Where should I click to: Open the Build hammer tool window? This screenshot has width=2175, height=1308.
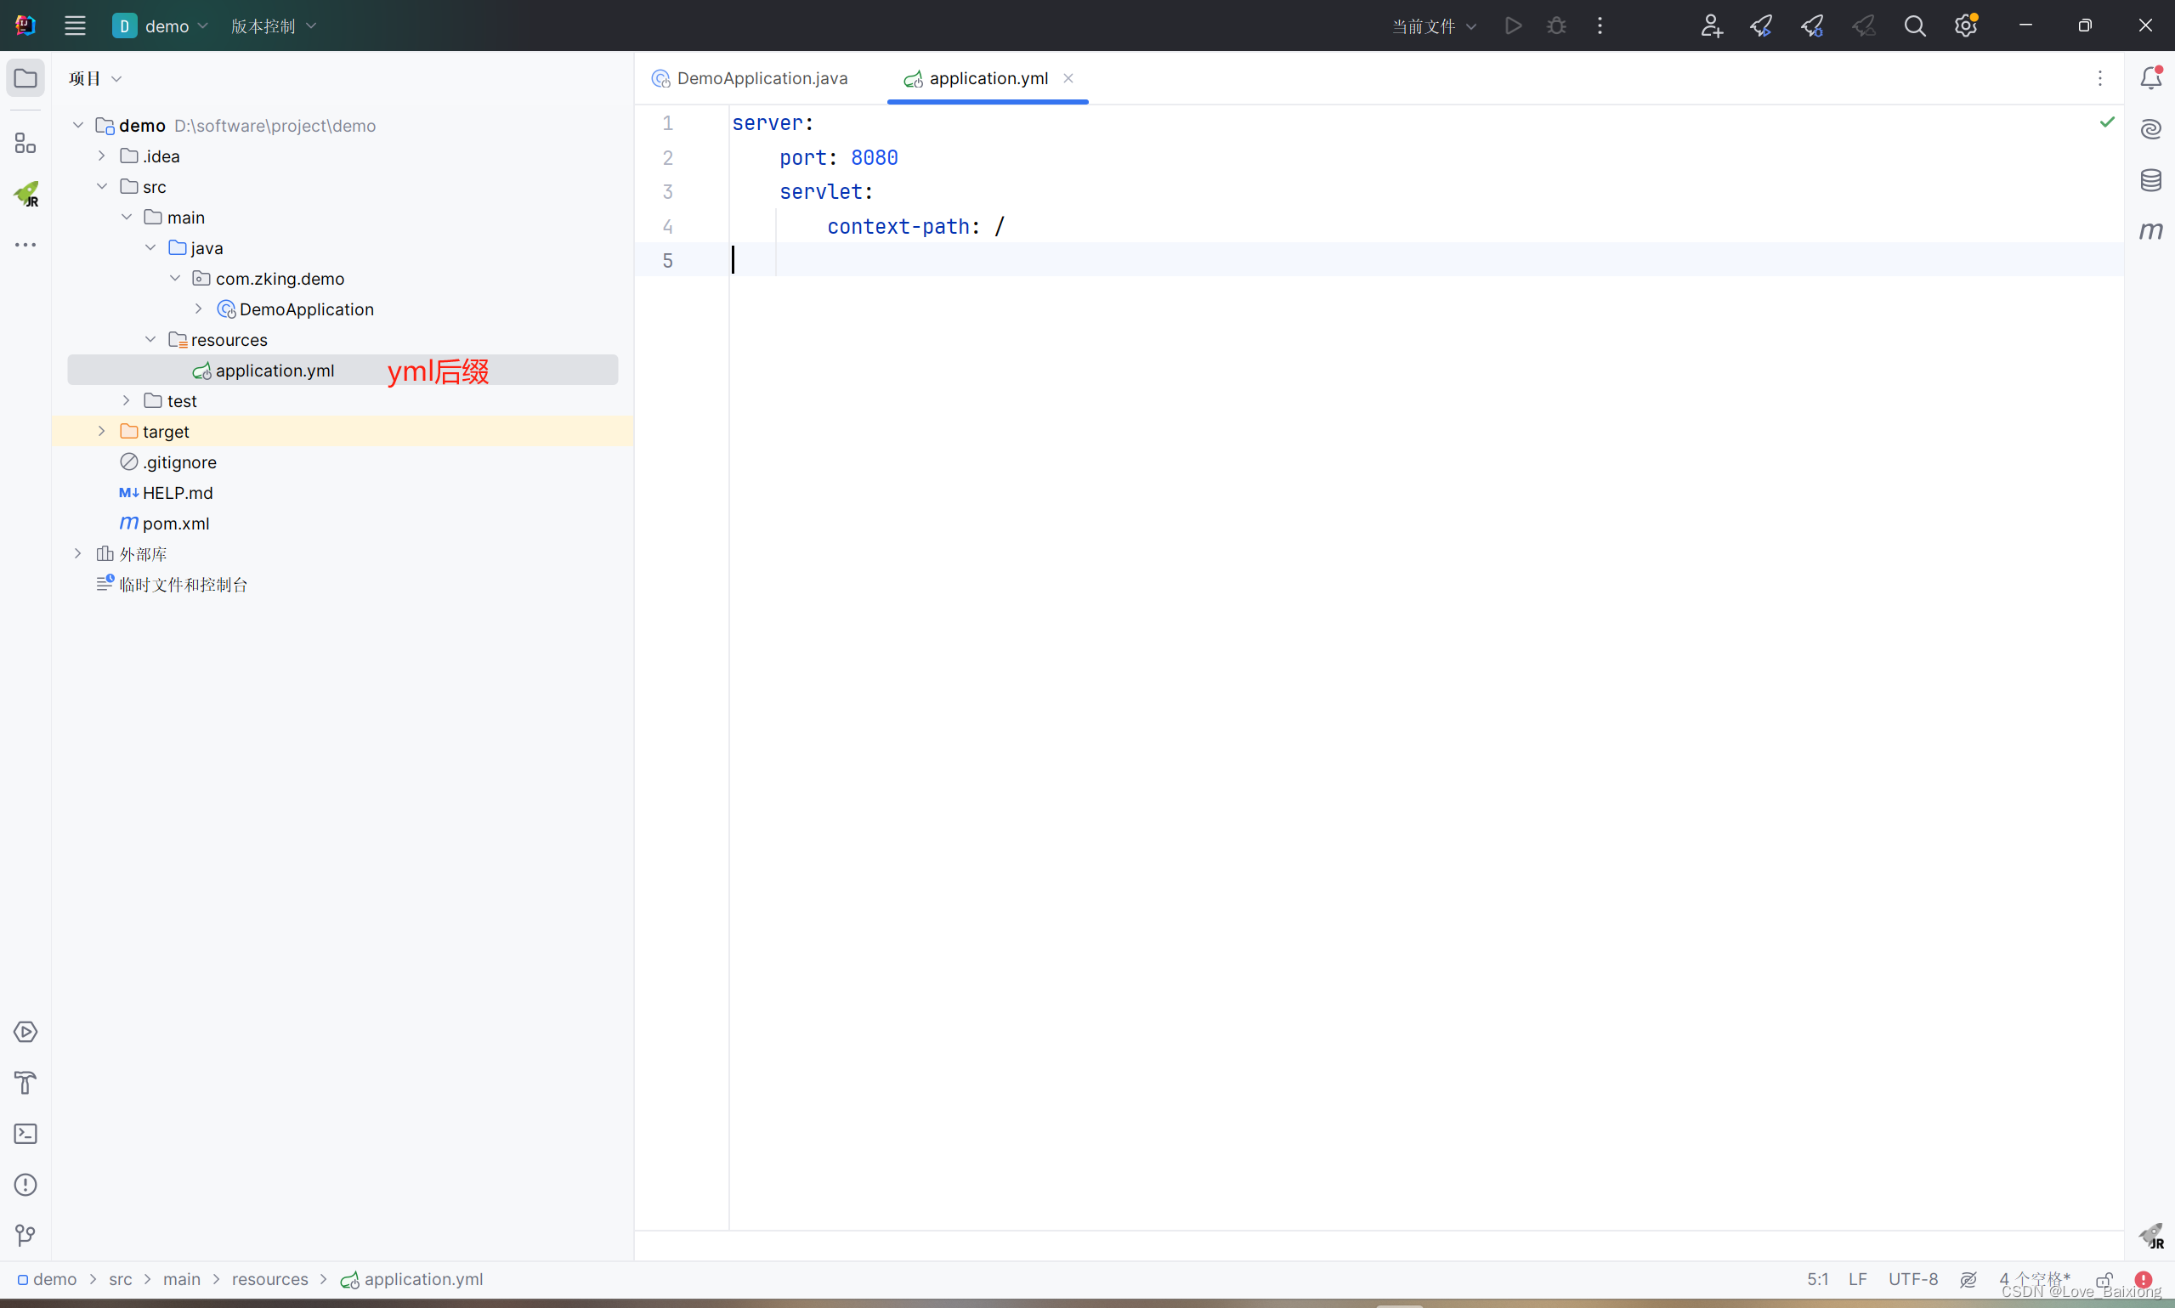coord(25,1083)
